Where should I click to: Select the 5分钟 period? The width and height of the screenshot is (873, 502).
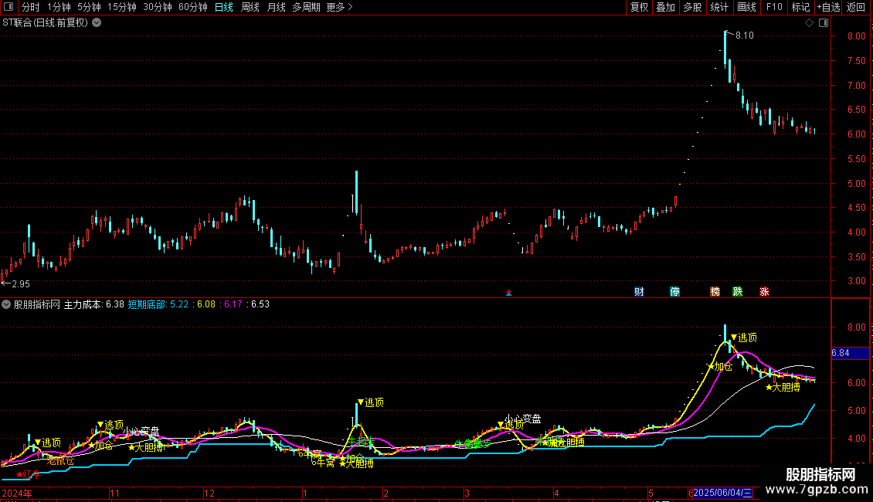click(x=89, y=7)
